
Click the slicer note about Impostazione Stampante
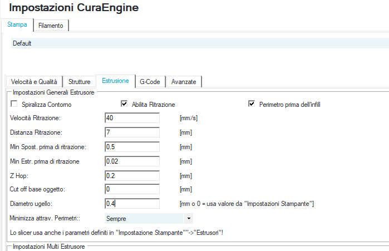pos(117,233)
